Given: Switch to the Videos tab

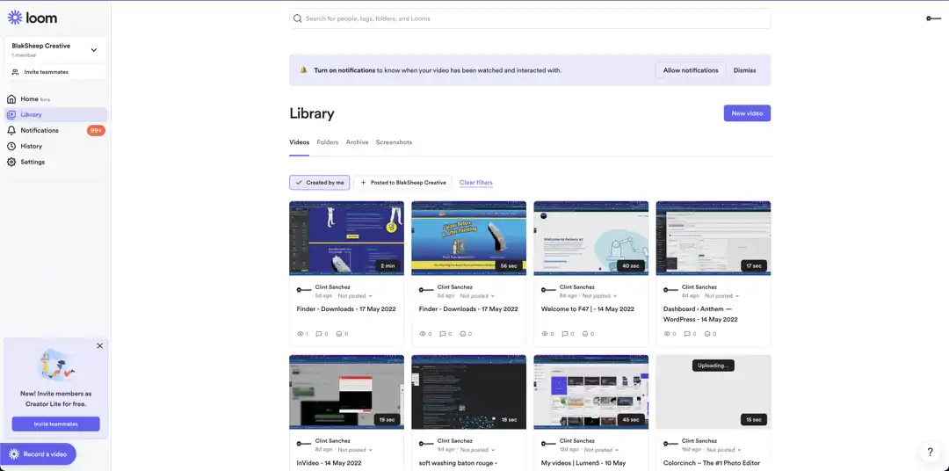Looking at the screenshot, I should pos(299,142).
